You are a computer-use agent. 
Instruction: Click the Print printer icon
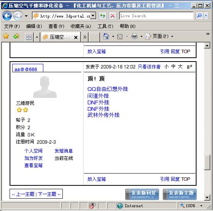click(x=134, y=36)
